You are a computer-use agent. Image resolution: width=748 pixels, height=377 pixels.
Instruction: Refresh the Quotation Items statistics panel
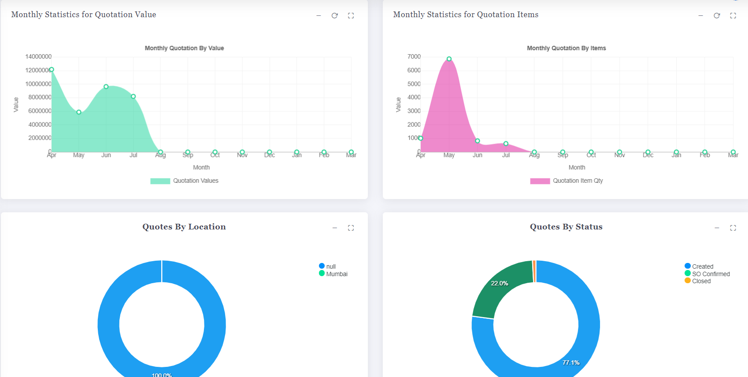point(717,15)
